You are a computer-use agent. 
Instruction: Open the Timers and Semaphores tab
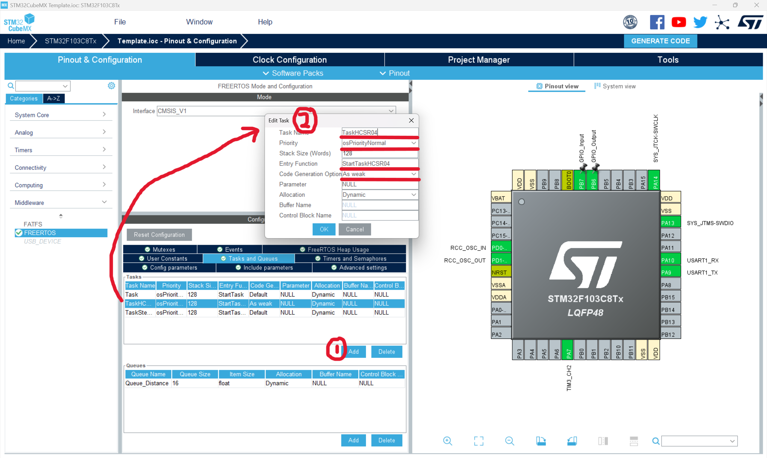click(350, 258)
